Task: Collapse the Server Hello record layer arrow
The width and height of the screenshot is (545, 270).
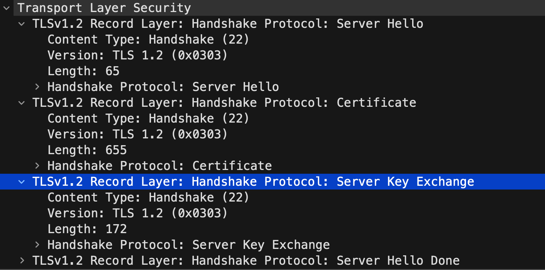Action: tap(22, 24)
